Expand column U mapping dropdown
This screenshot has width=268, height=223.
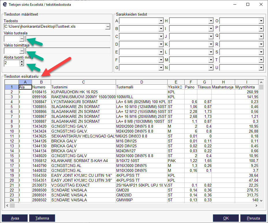point(261,68)
